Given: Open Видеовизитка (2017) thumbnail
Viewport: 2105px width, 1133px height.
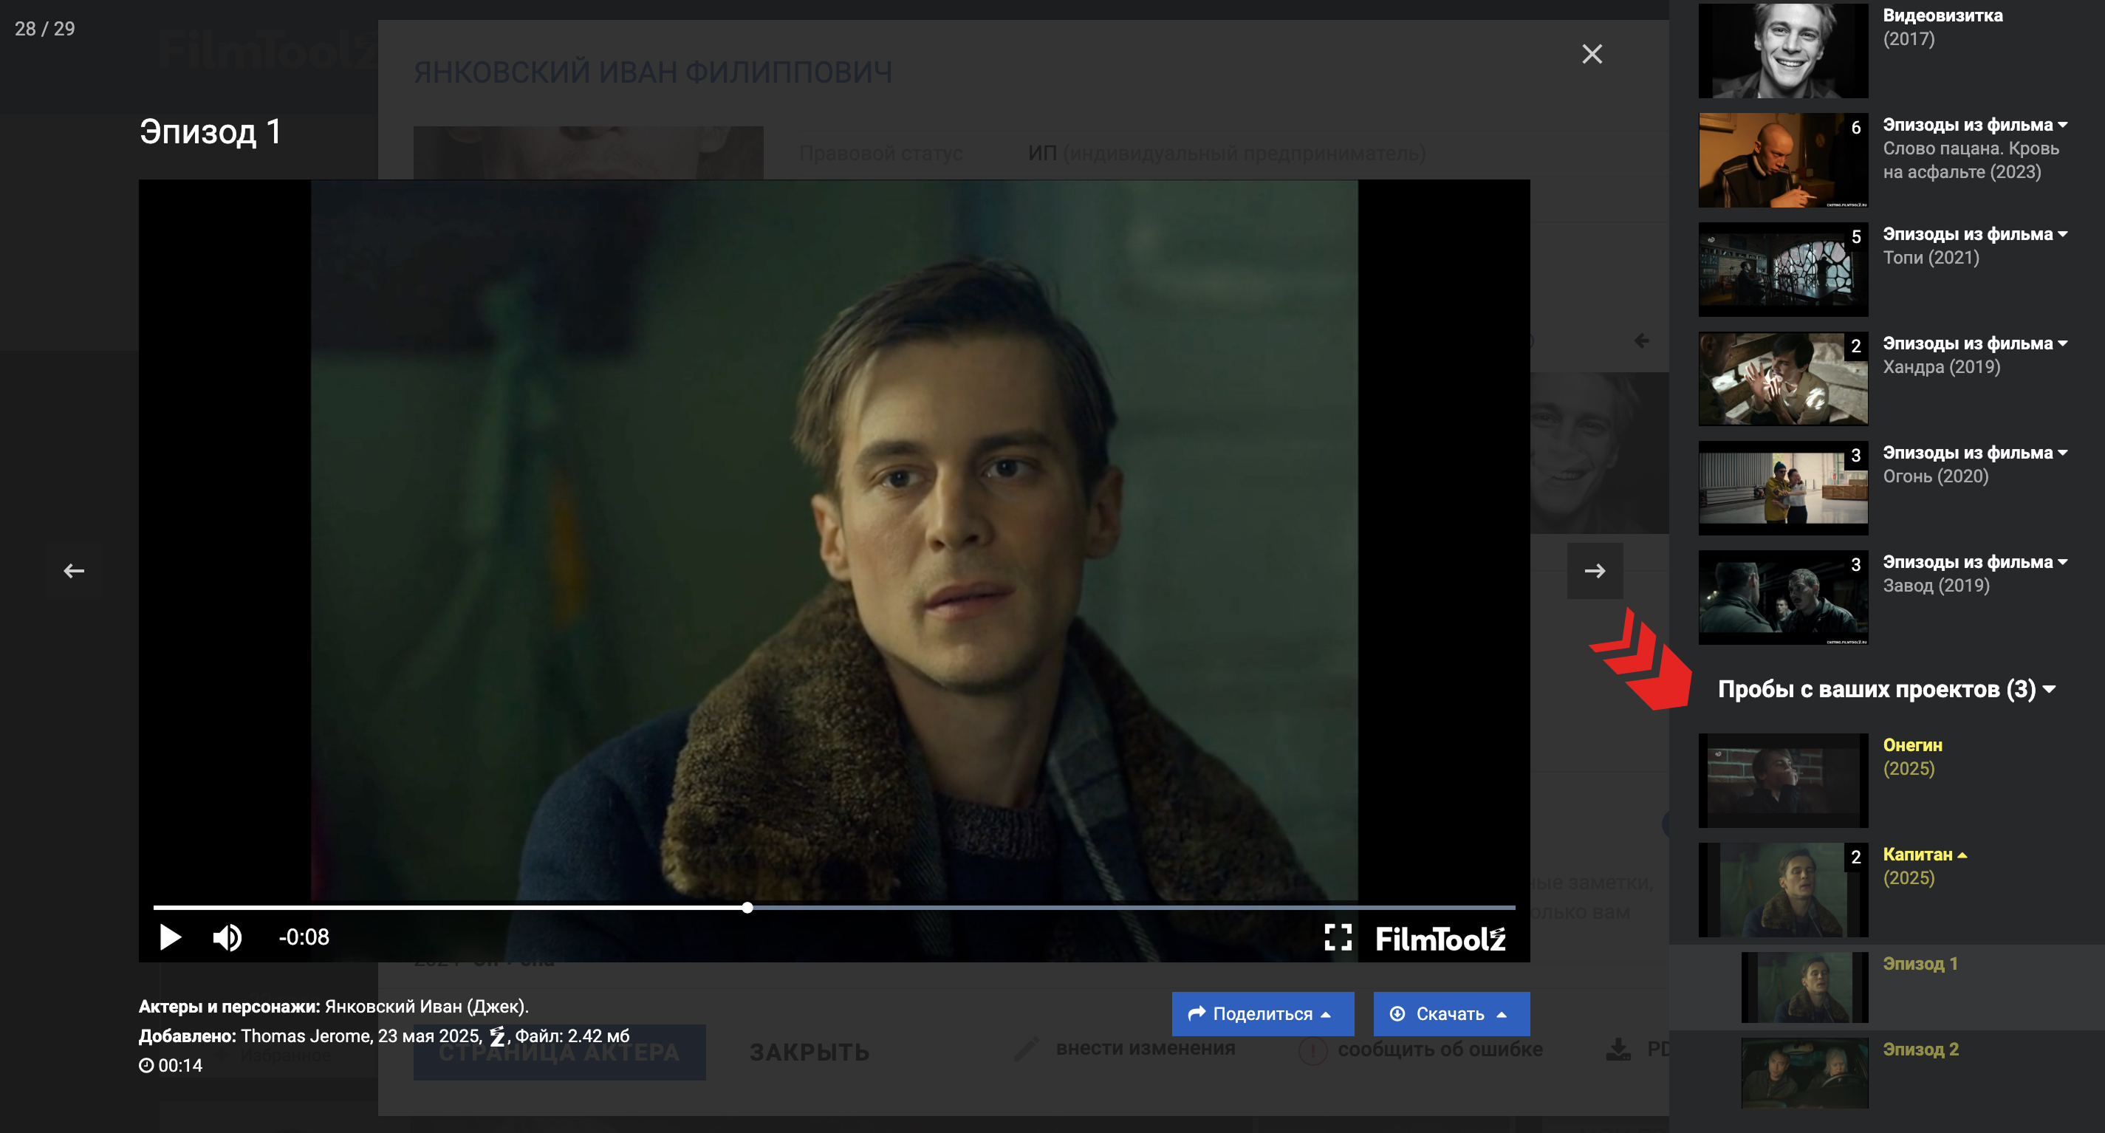Looking at the screenshot, I should 1783,49.
